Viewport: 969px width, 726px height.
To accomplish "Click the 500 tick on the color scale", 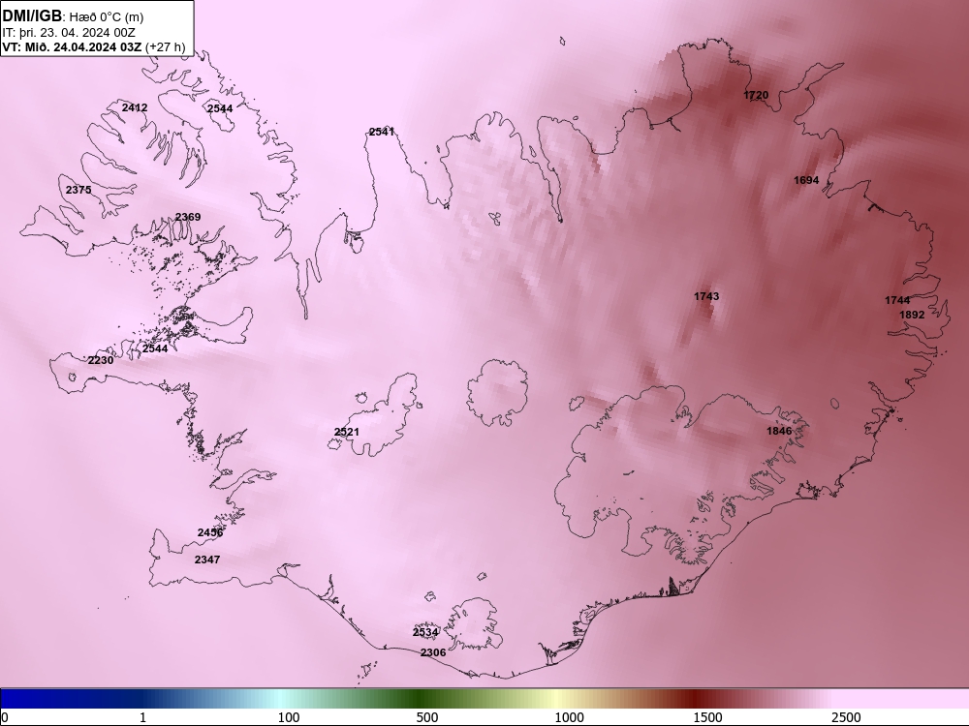I will coord(427,717).
